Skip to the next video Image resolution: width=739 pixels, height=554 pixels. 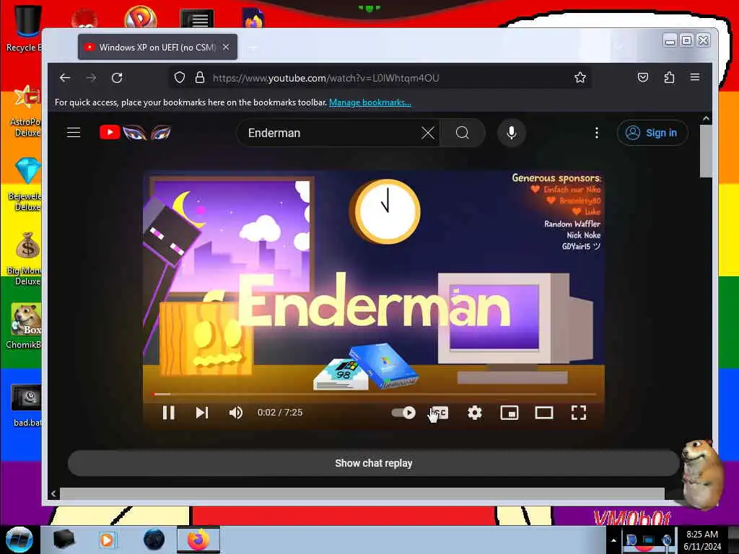202,413
